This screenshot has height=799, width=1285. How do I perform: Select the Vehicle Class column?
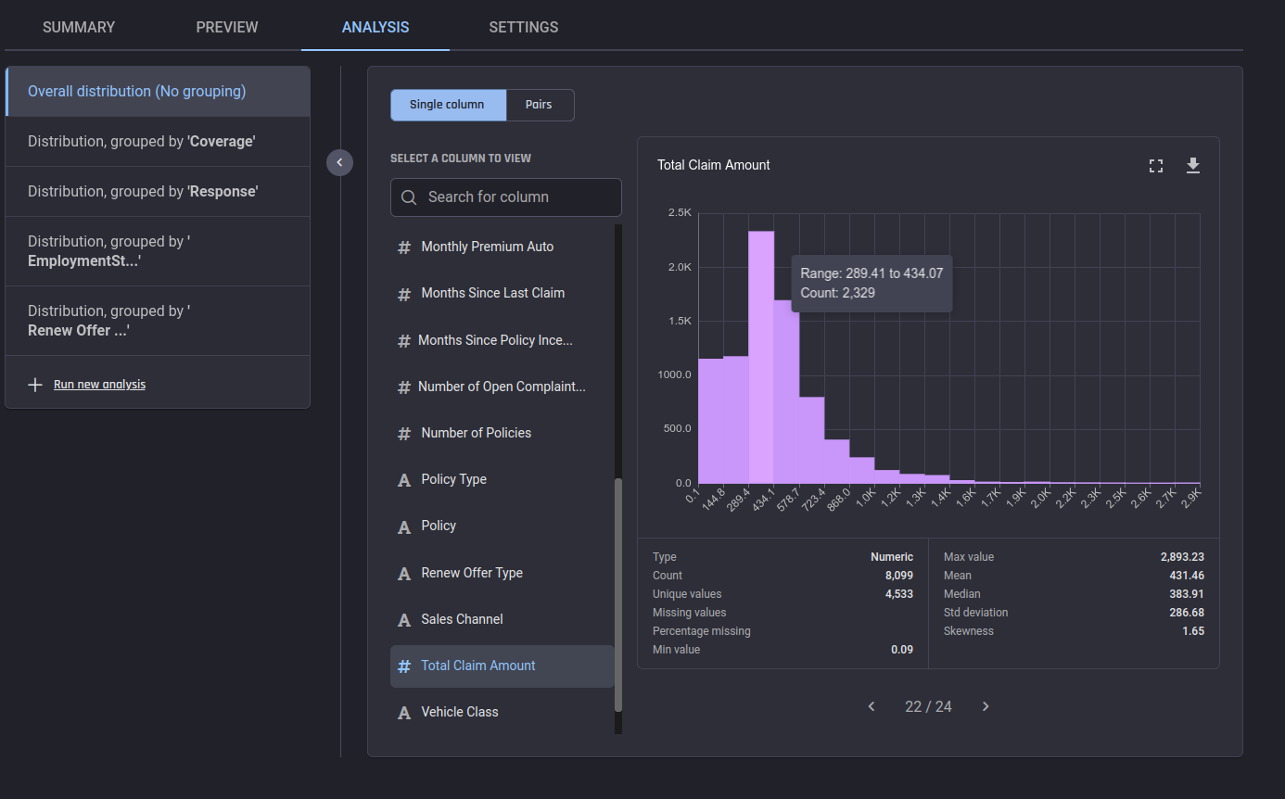[x=502, y=712]
